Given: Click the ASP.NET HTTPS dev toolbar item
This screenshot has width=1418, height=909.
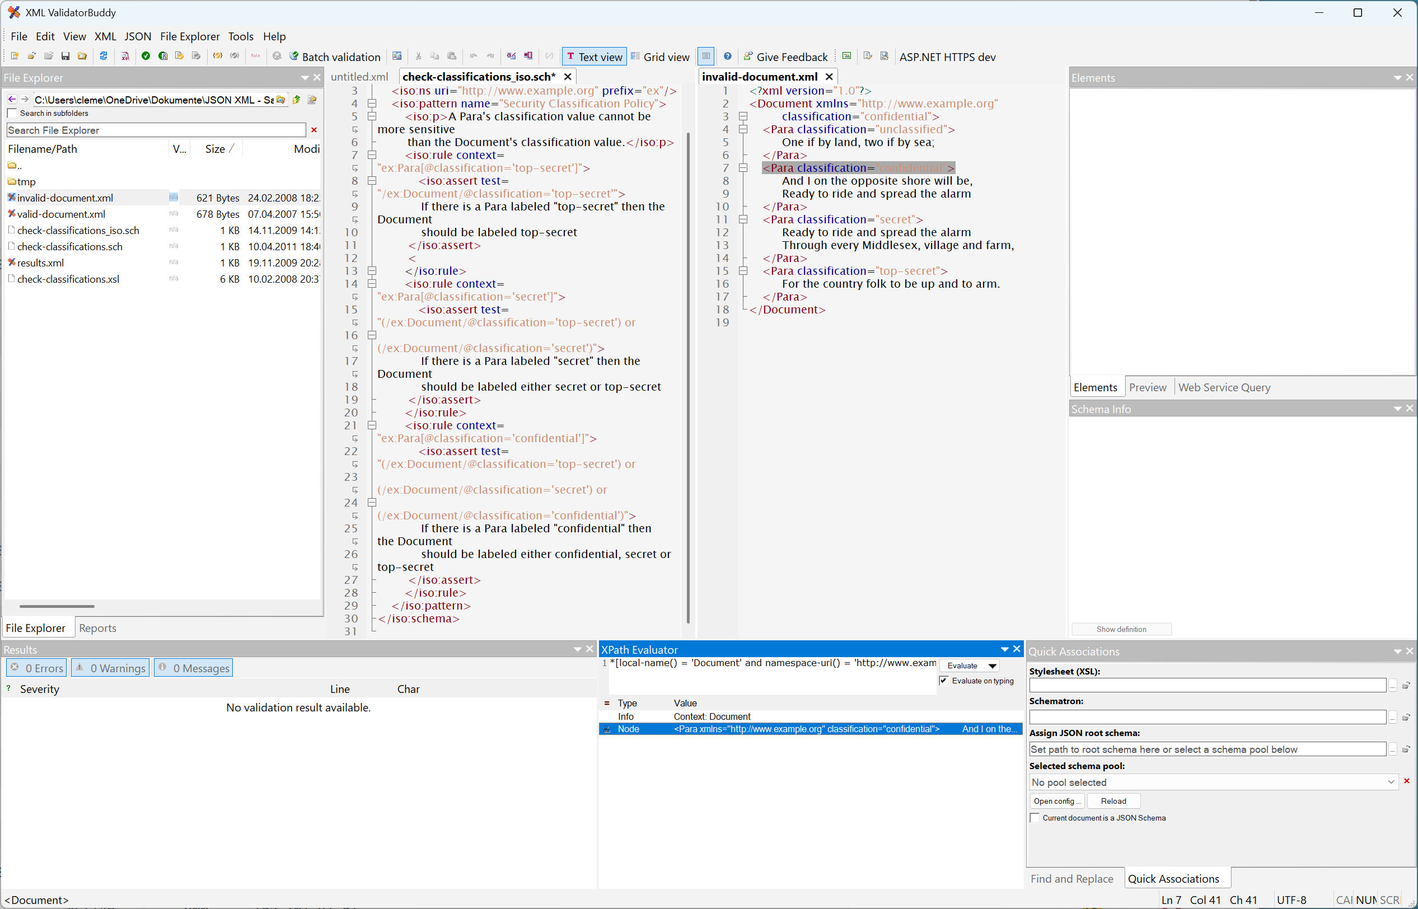Looking at the screenshot, I should pyautogui.click(x=947, y=57).
